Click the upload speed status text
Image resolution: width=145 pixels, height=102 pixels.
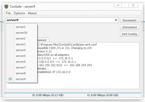103,95
